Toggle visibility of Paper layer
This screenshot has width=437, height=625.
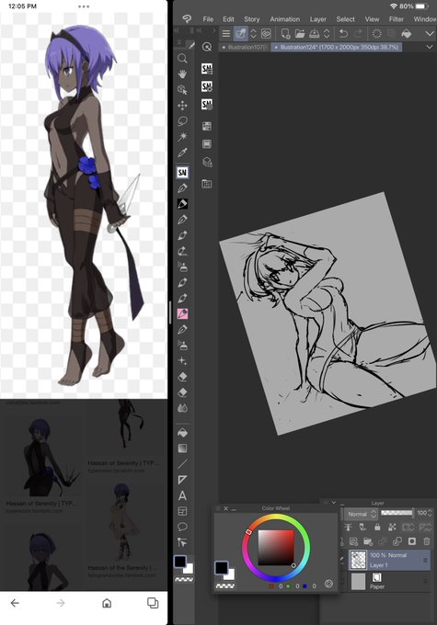342,582
